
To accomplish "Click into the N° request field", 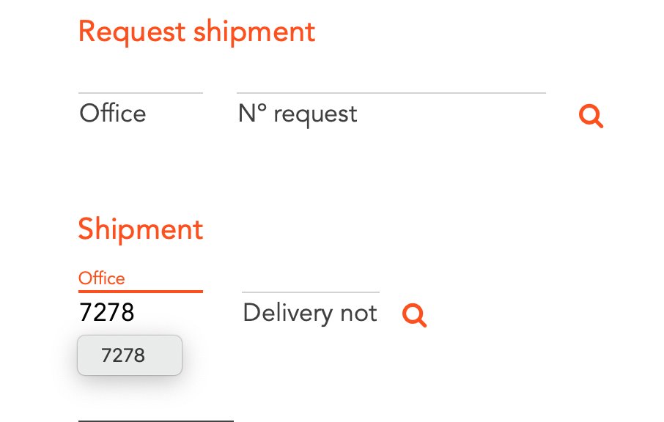I will pos(391,114).
